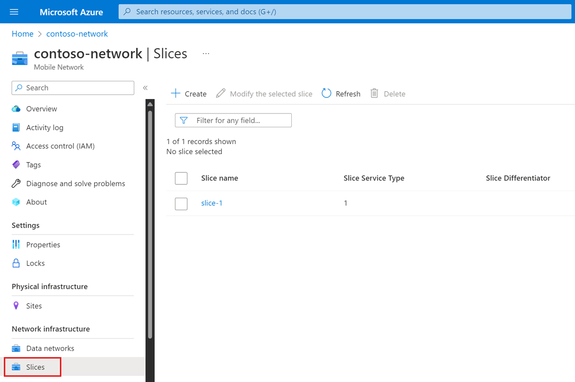Open the filter field dropdown
Screen dimensions: 575x382
233,120
